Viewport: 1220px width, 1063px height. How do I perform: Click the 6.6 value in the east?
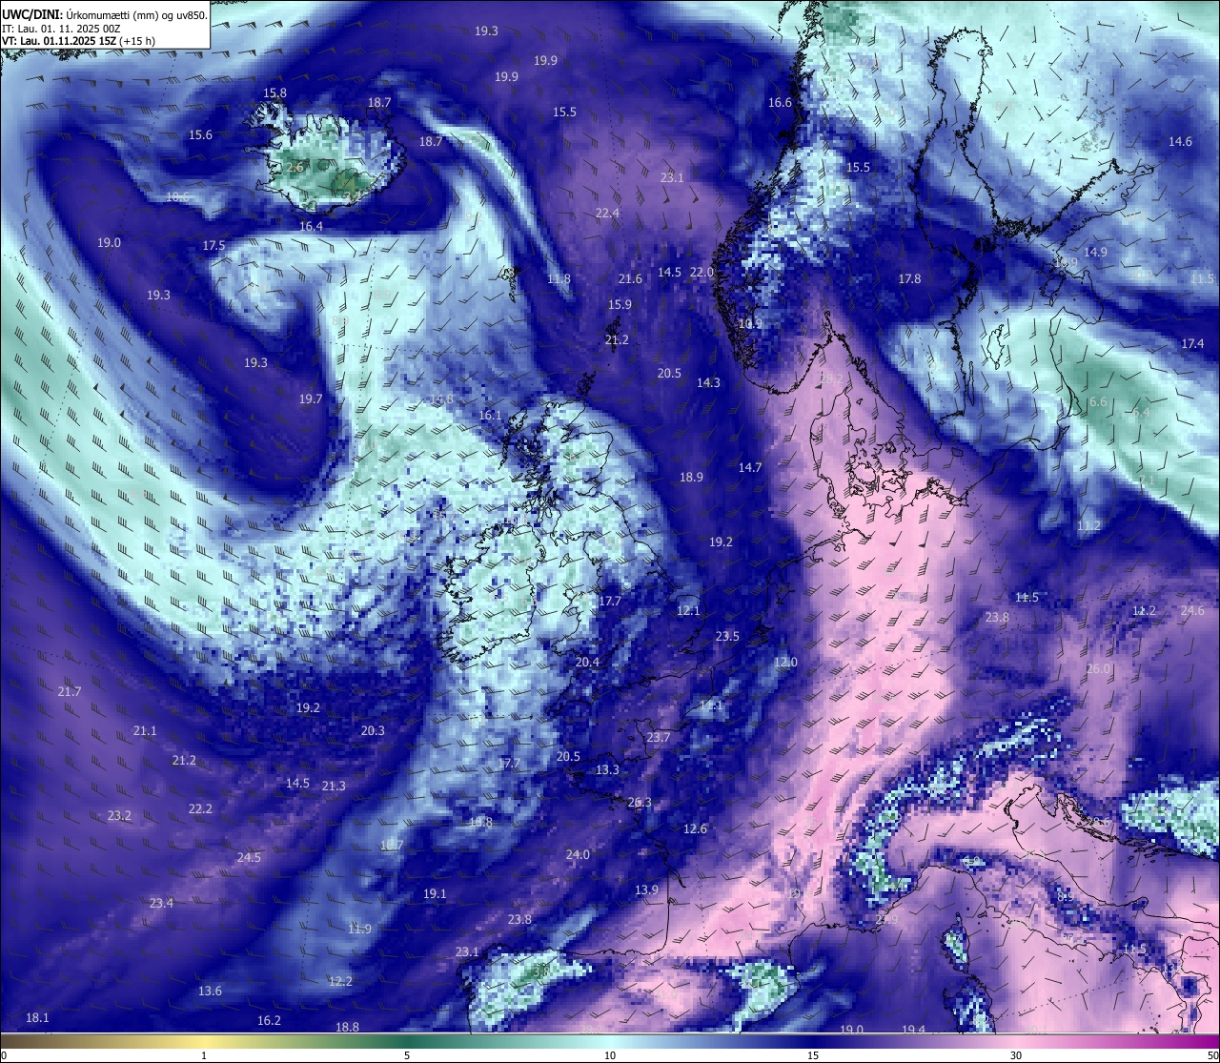tap(1098, 401)
